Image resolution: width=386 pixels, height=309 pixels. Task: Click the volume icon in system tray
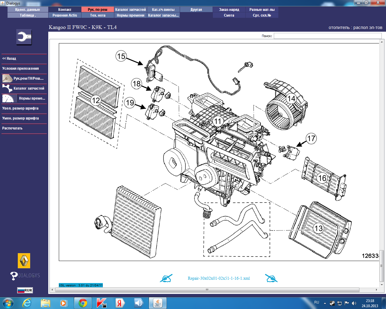tap(354, 303)
